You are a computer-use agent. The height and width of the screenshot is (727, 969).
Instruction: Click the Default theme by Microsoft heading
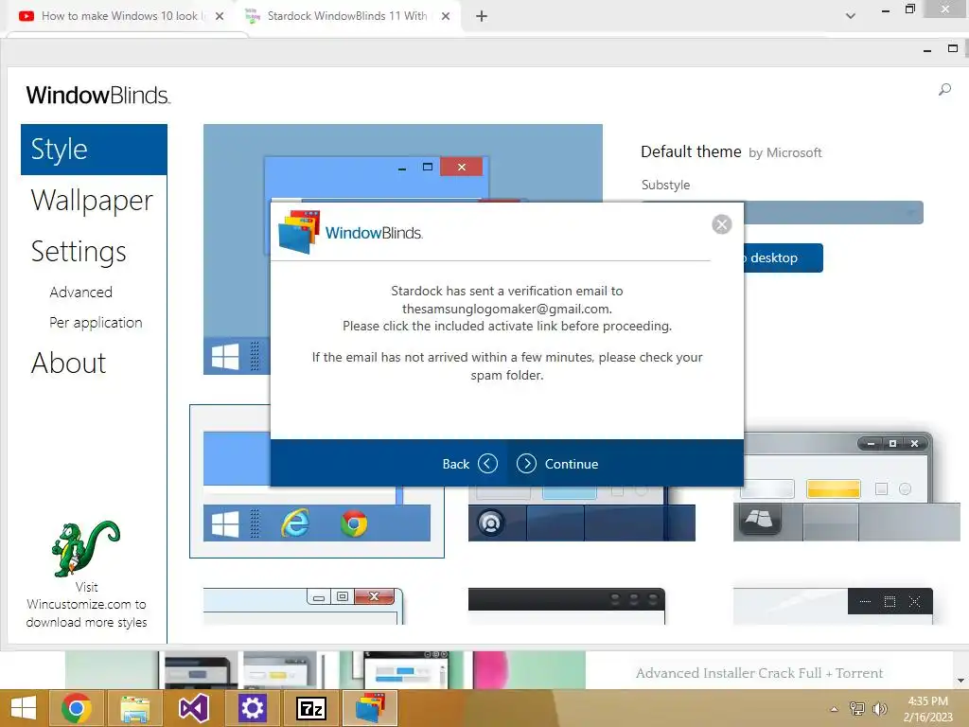pos(731,152)
